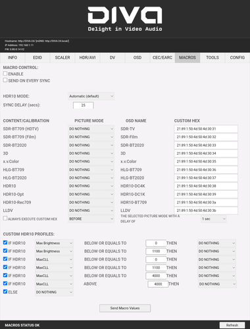Open the CEC/EARC tab

tap(162, 58)
